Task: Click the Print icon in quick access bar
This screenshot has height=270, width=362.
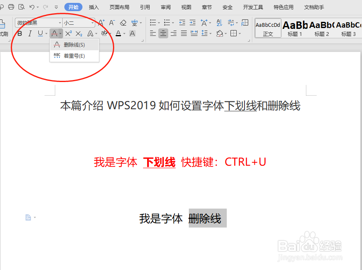Action: click(x=11, y=7)
